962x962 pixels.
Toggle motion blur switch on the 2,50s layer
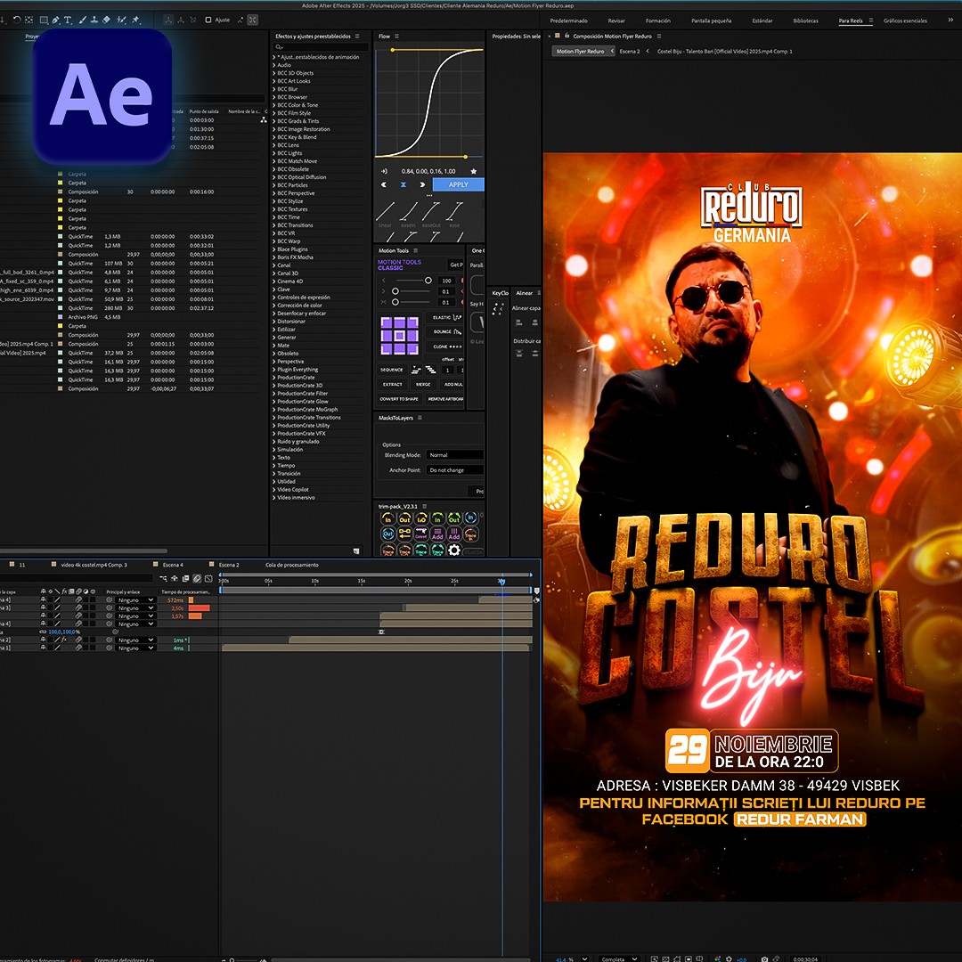pyautogui.click(x=78, y=608)
